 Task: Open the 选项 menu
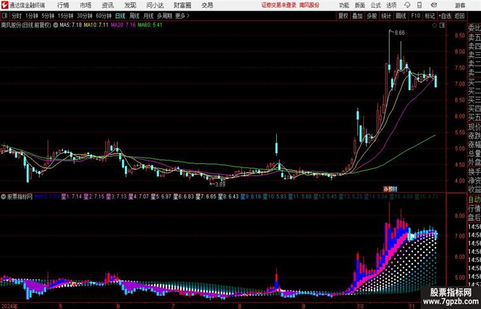pos(391,5)
